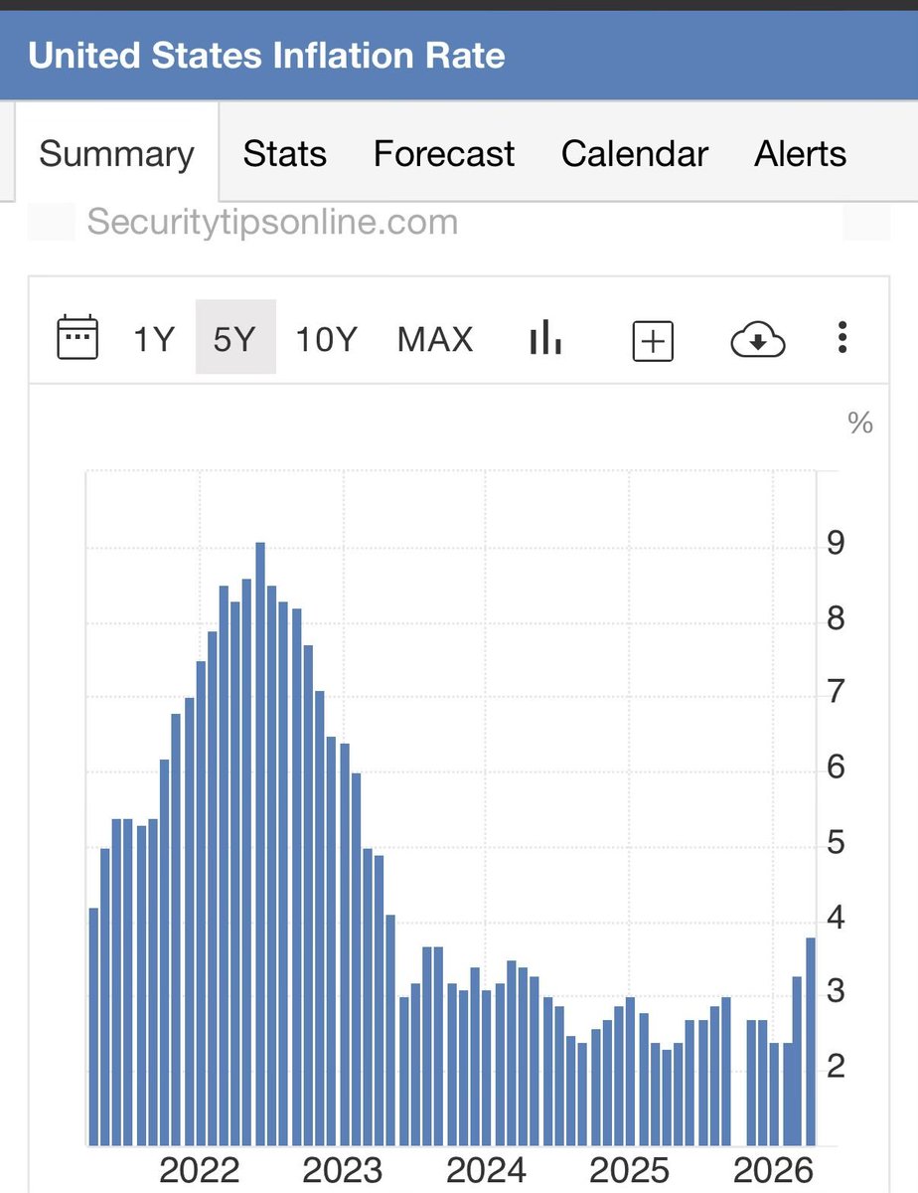
Task: Open the Calendar tab
Action: tap(635, 154)
